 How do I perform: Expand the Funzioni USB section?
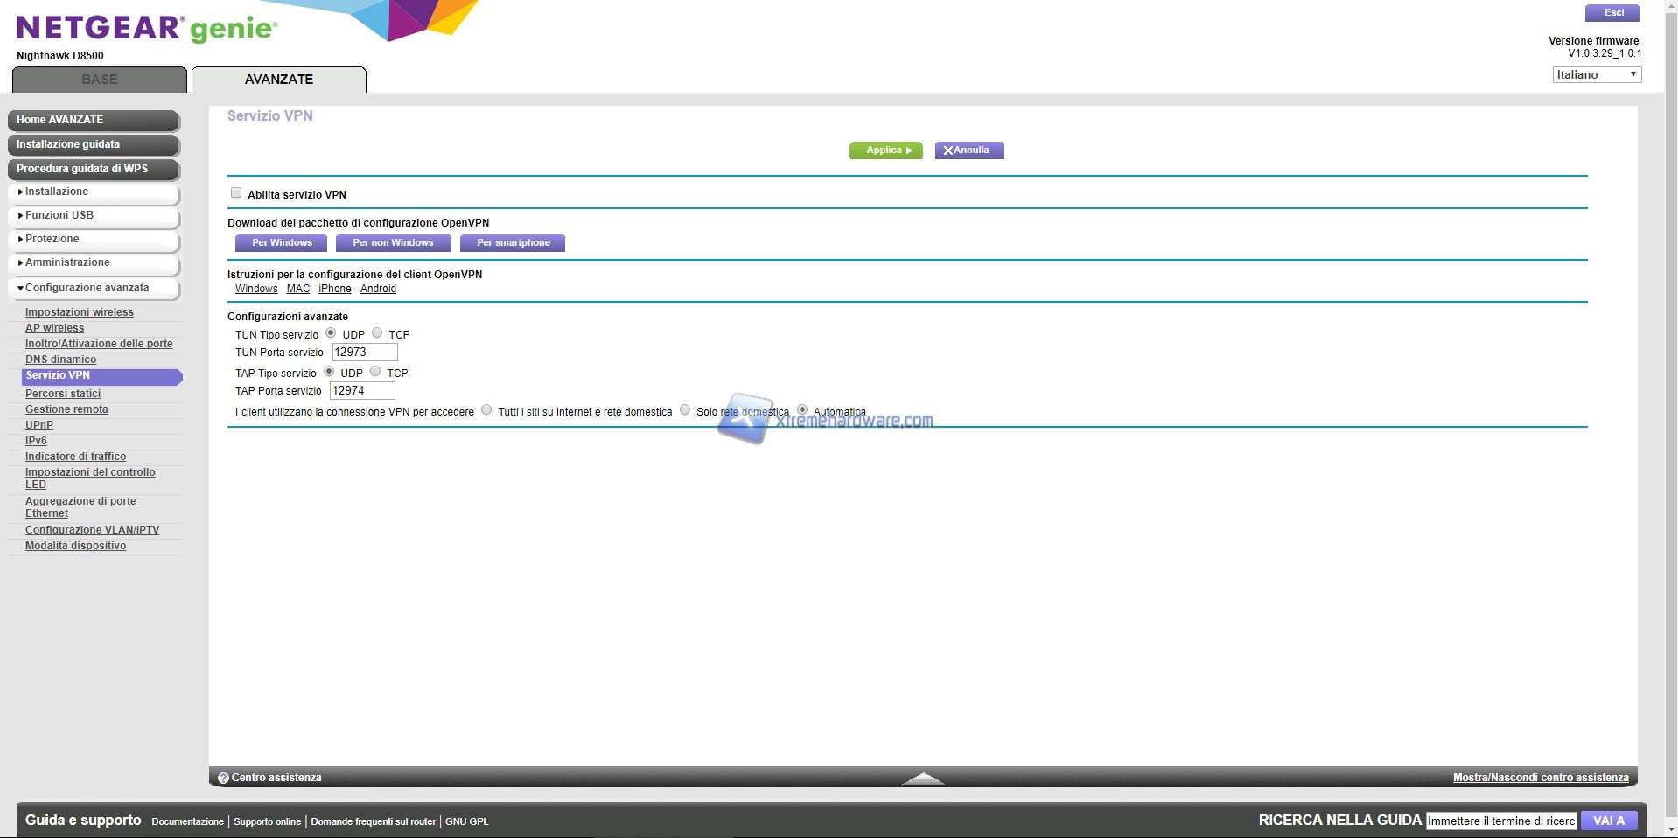(94, 215)
